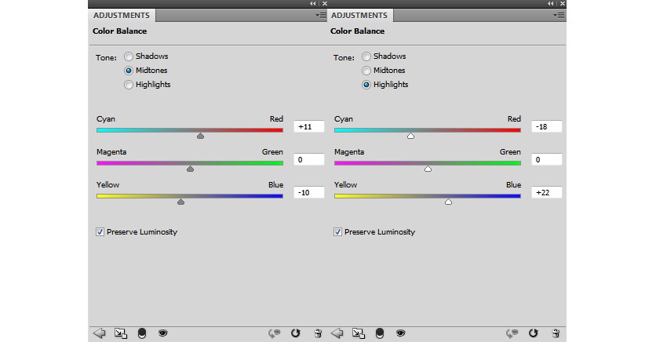Select Highlights tone in left panel
The image size is (667, 342).
pyautogui.click(x=129, y=85)
